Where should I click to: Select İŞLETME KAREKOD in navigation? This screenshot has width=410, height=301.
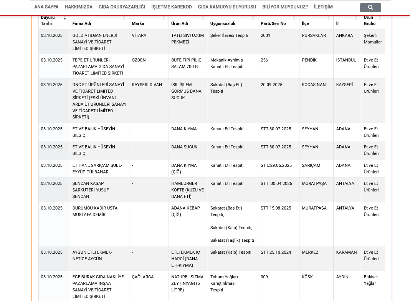coord(172,7)
